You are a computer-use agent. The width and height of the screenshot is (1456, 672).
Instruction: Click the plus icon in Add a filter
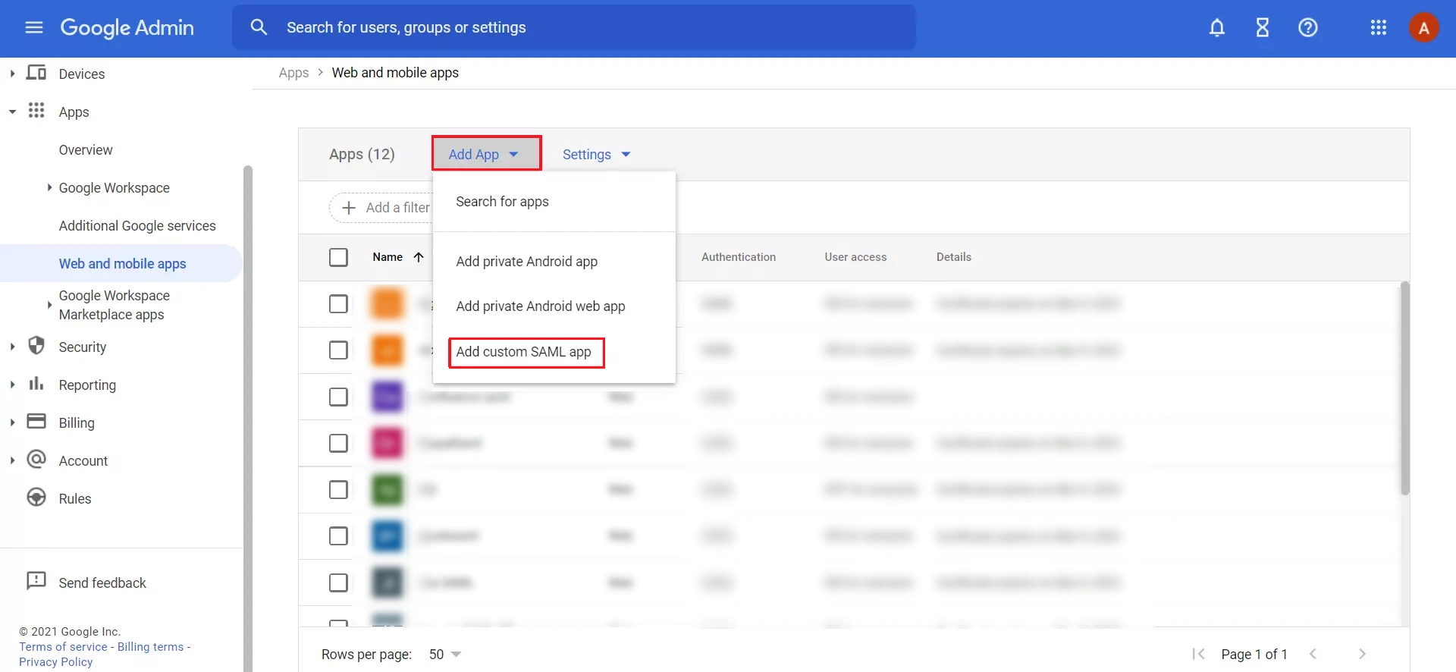coord(349,208)
